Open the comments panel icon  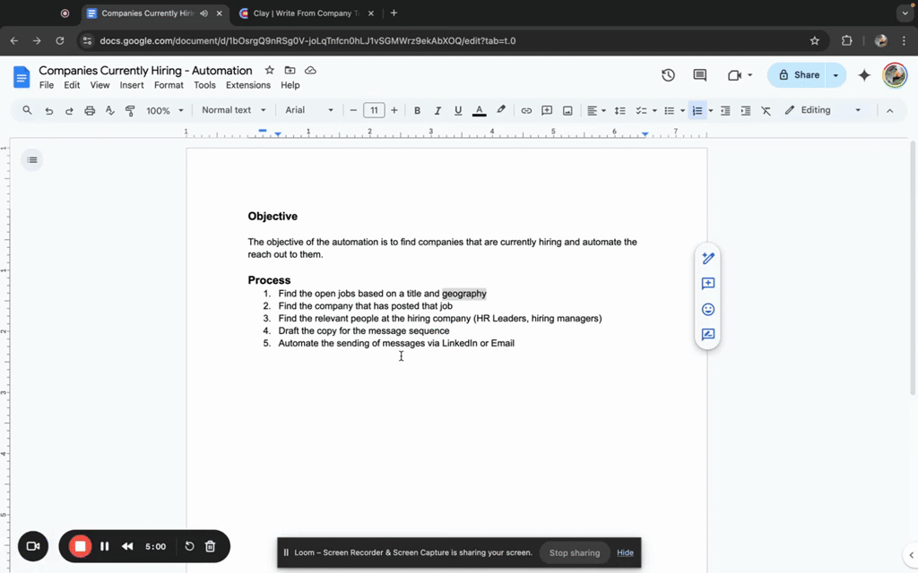pos(700,75)
